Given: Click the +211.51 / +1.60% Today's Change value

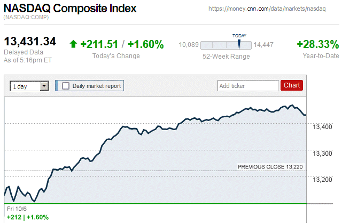Looking at the screenshot, I should point(122,44).
